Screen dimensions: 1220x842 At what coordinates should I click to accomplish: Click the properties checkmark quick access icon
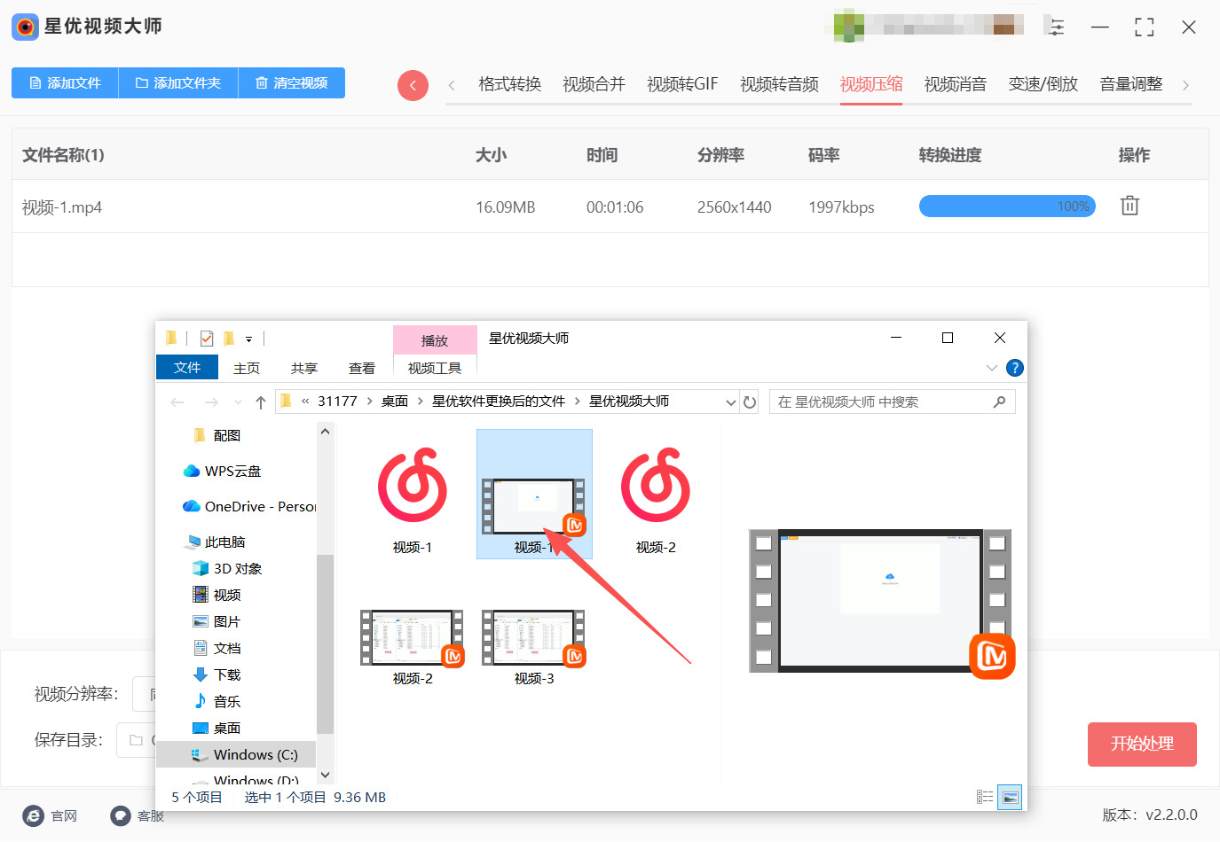click(207, 339)
